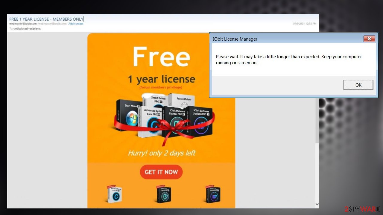Image resolution: width=383 pixels, height=215 pixels.
Task: Click the sender address webmaster@iobit.com
Action: pyautogui.click(x=23, y=24)
